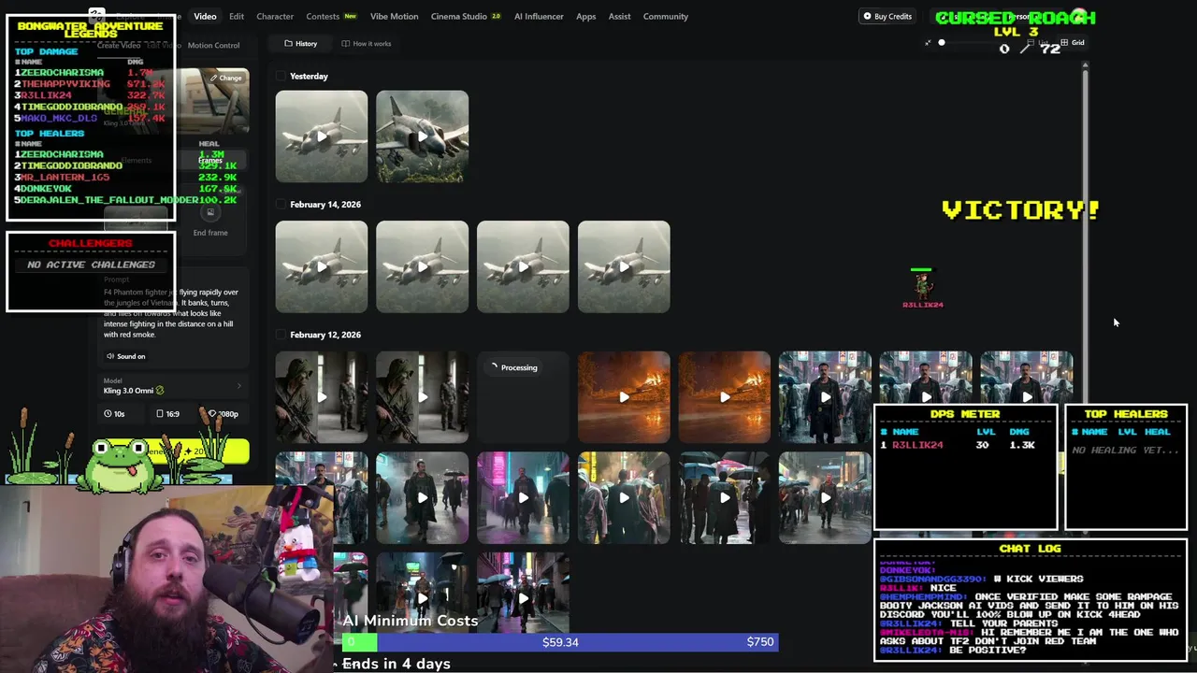Switch to the History tab
The image size is (1197, 673).
click(x=300, y=44)
